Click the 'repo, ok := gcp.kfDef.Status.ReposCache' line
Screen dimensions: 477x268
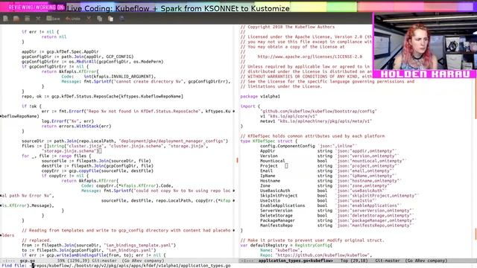click(103, 96)
